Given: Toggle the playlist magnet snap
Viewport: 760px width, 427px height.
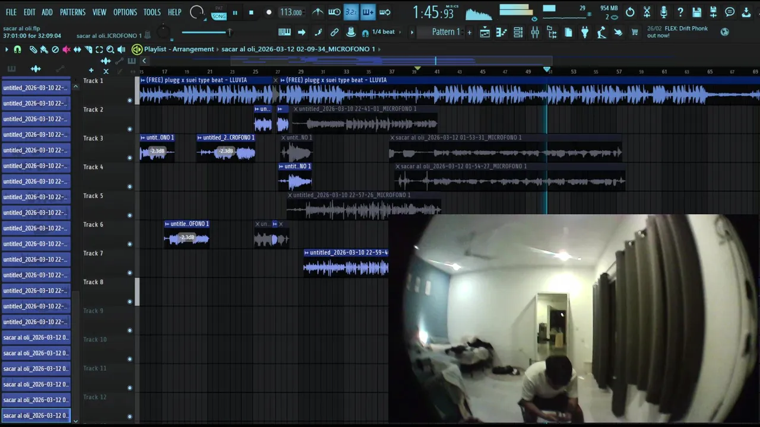Looking at the screenshot, I should pyautogui.click(x=17, y=50).
